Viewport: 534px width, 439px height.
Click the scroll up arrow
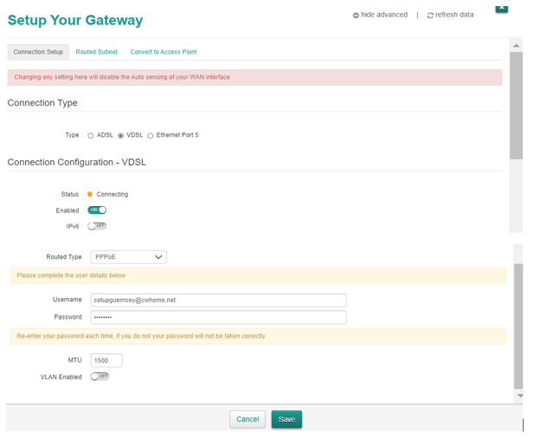coord(517,45)
